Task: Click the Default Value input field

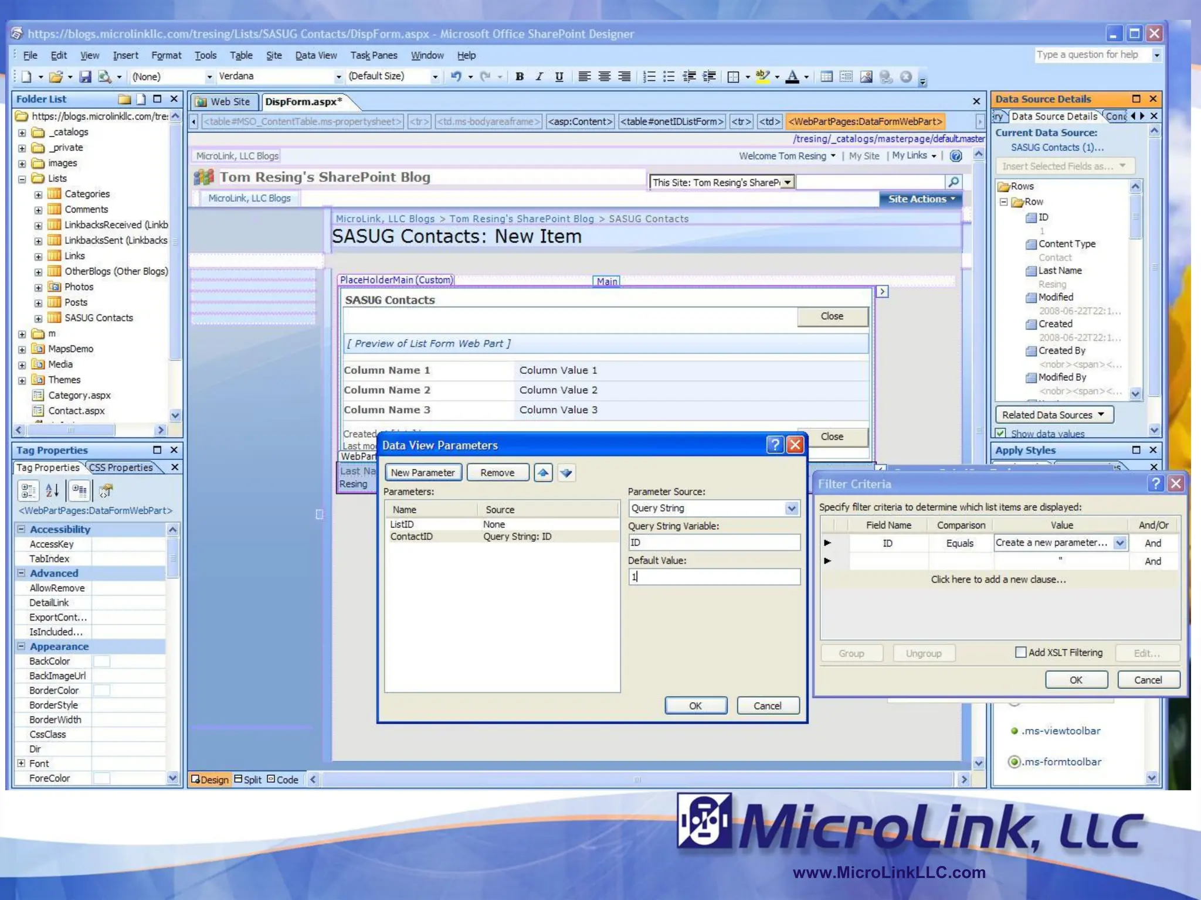Action: click(714, 577)
